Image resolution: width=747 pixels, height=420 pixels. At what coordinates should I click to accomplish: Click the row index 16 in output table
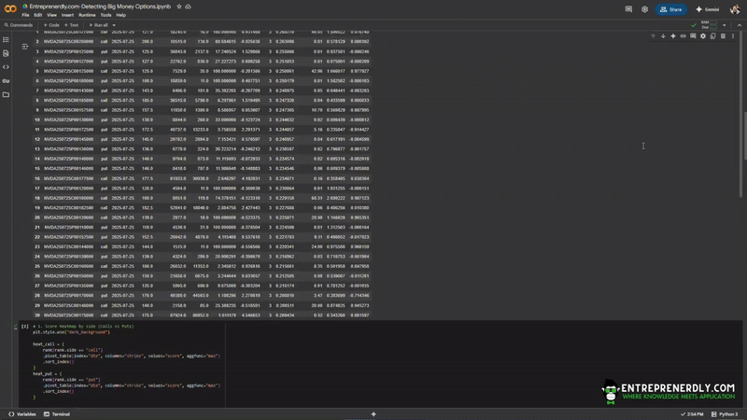pyautogui.click(x=37, y=178)
